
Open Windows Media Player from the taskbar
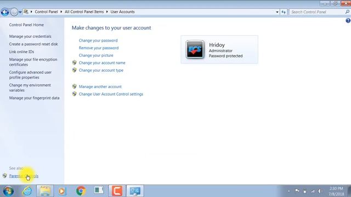click(62, 191)
